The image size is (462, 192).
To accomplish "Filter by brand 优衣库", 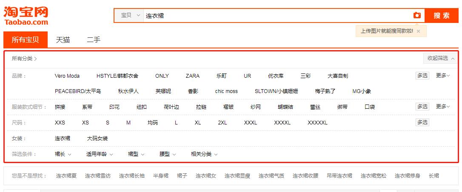I will click(276, 76).
